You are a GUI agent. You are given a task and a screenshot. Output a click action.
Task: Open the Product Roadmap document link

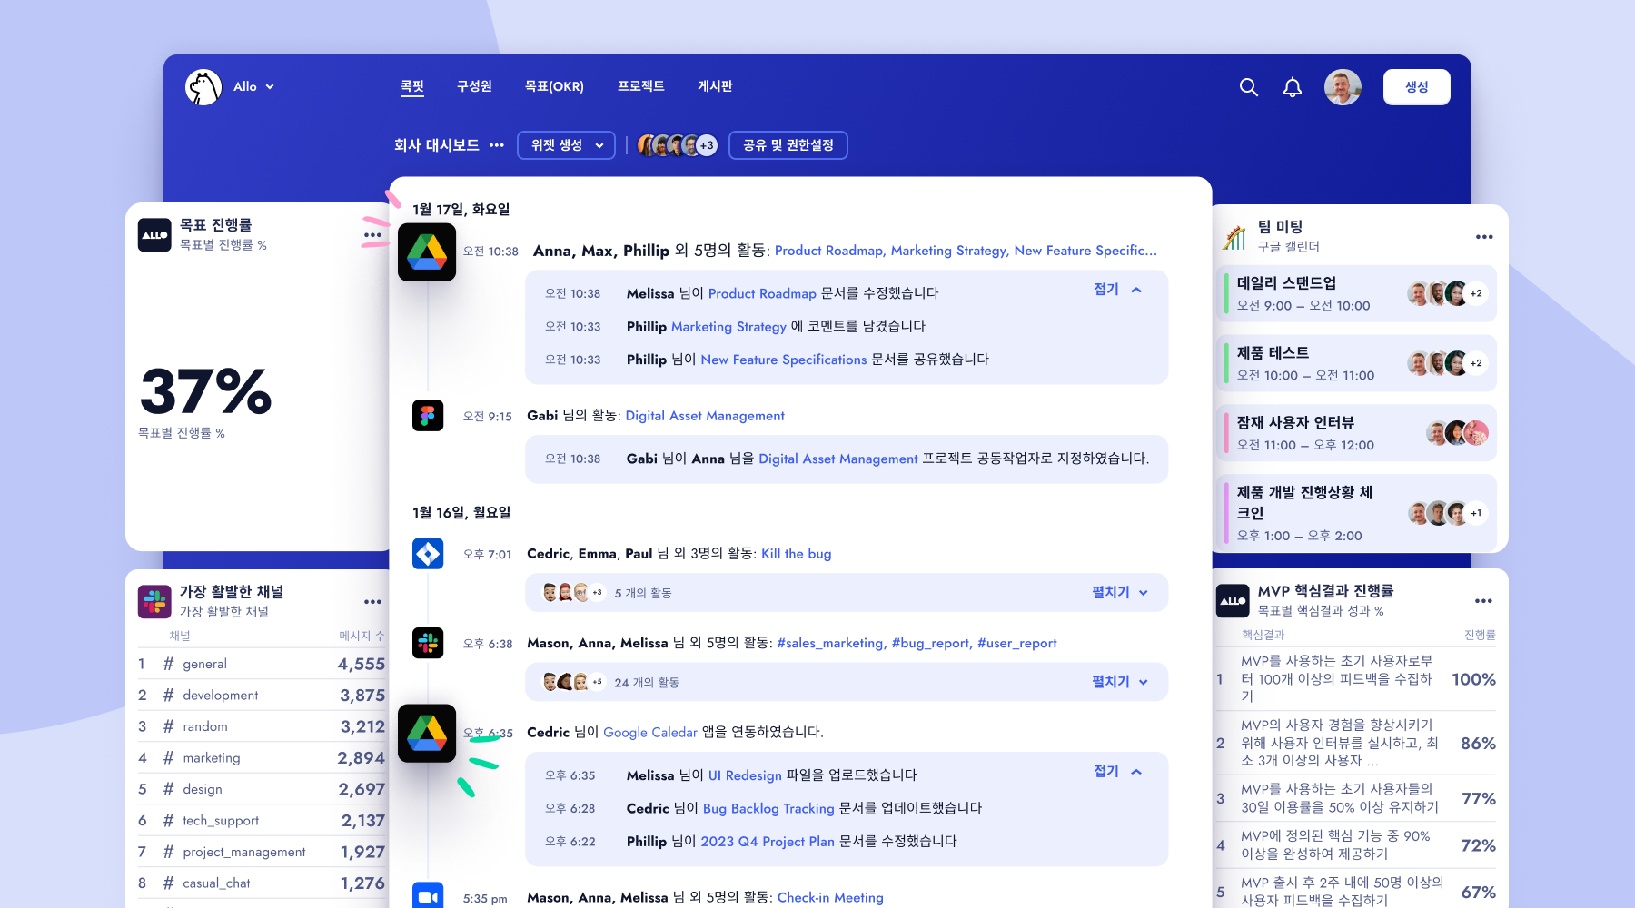pos(762,293)
